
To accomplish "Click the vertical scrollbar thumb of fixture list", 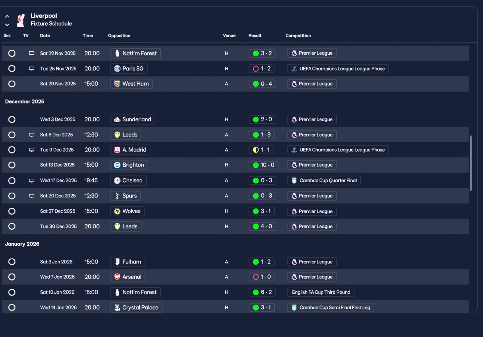I will [471, 163].
